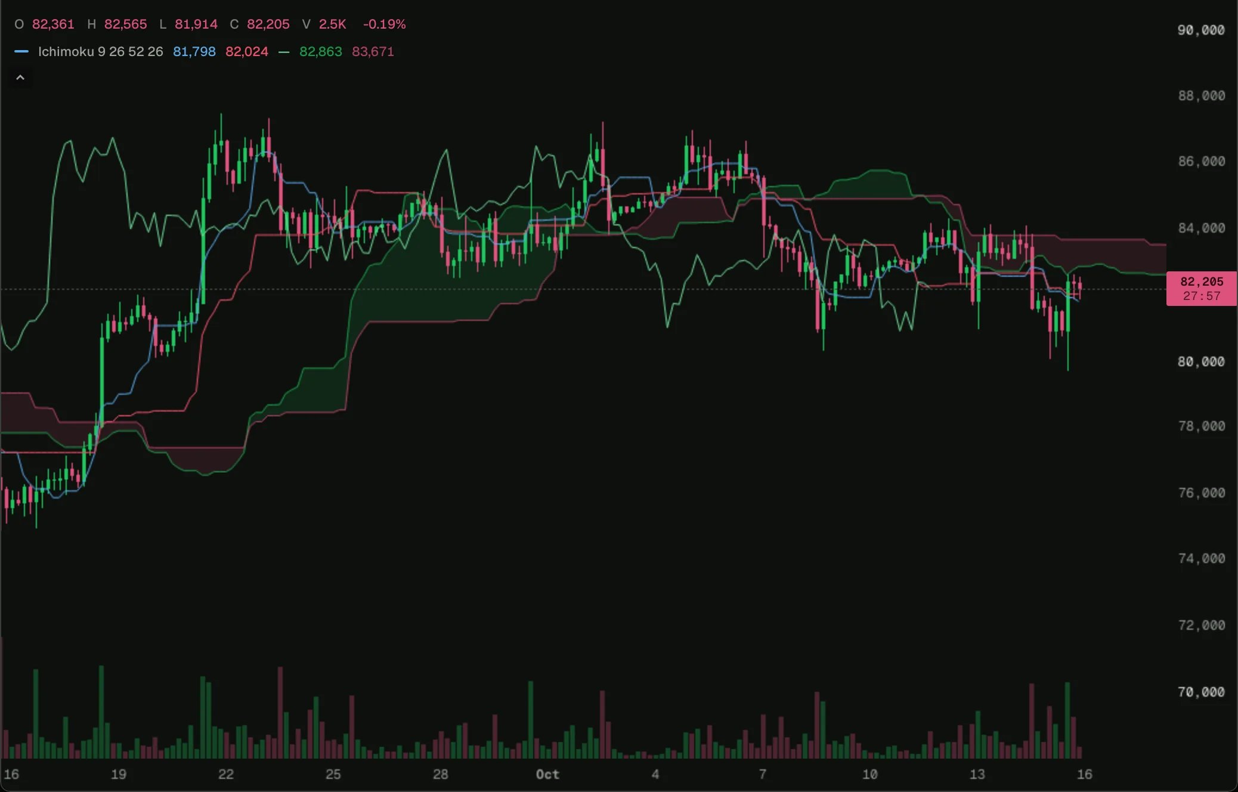Click the high price 82,565
This screenshot has width=1238, height=792.
125,24
